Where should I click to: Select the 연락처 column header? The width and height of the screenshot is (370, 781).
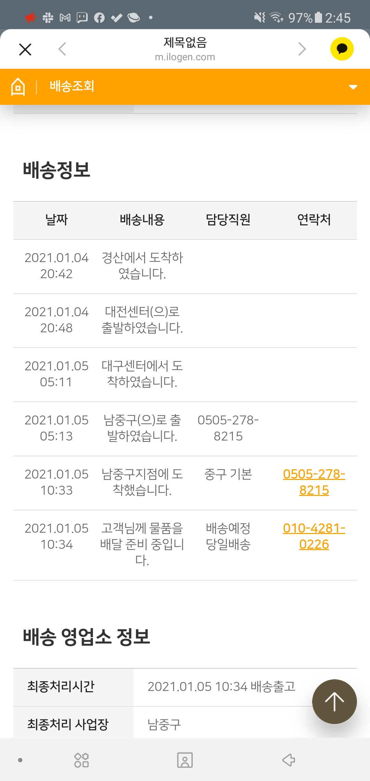pos(314,220)
